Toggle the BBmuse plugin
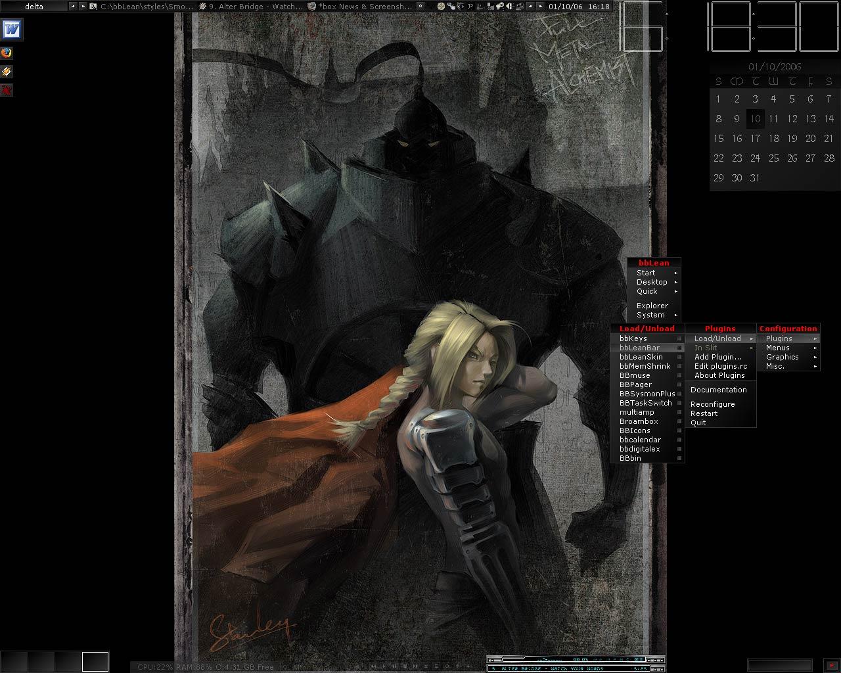 coord(647,375)
